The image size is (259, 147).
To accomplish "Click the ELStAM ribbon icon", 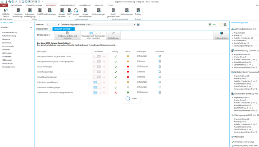I will (40, 13).
